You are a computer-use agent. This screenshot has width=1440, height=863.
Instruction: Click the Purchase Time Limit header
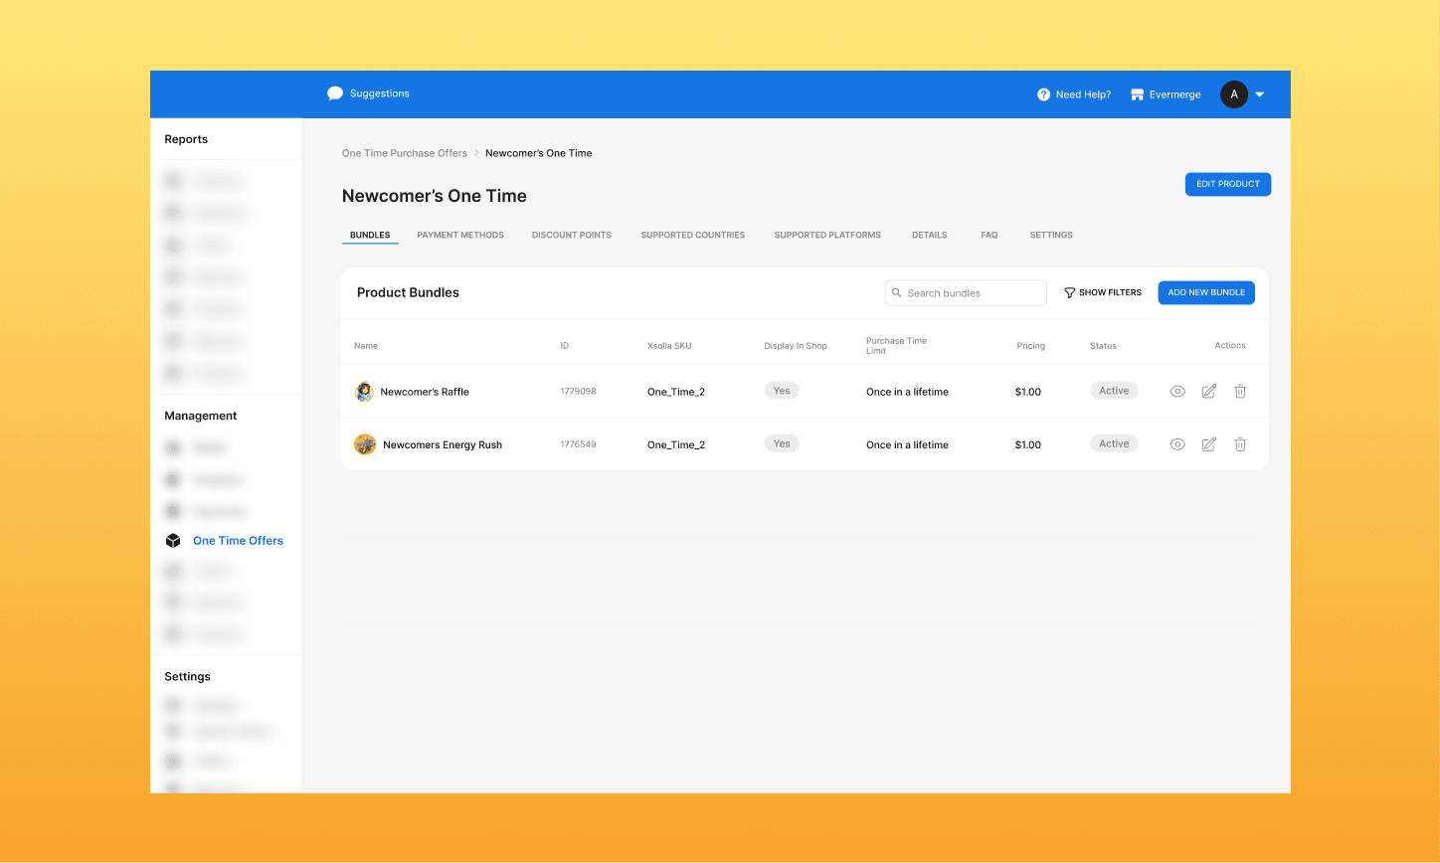point(896,346)
